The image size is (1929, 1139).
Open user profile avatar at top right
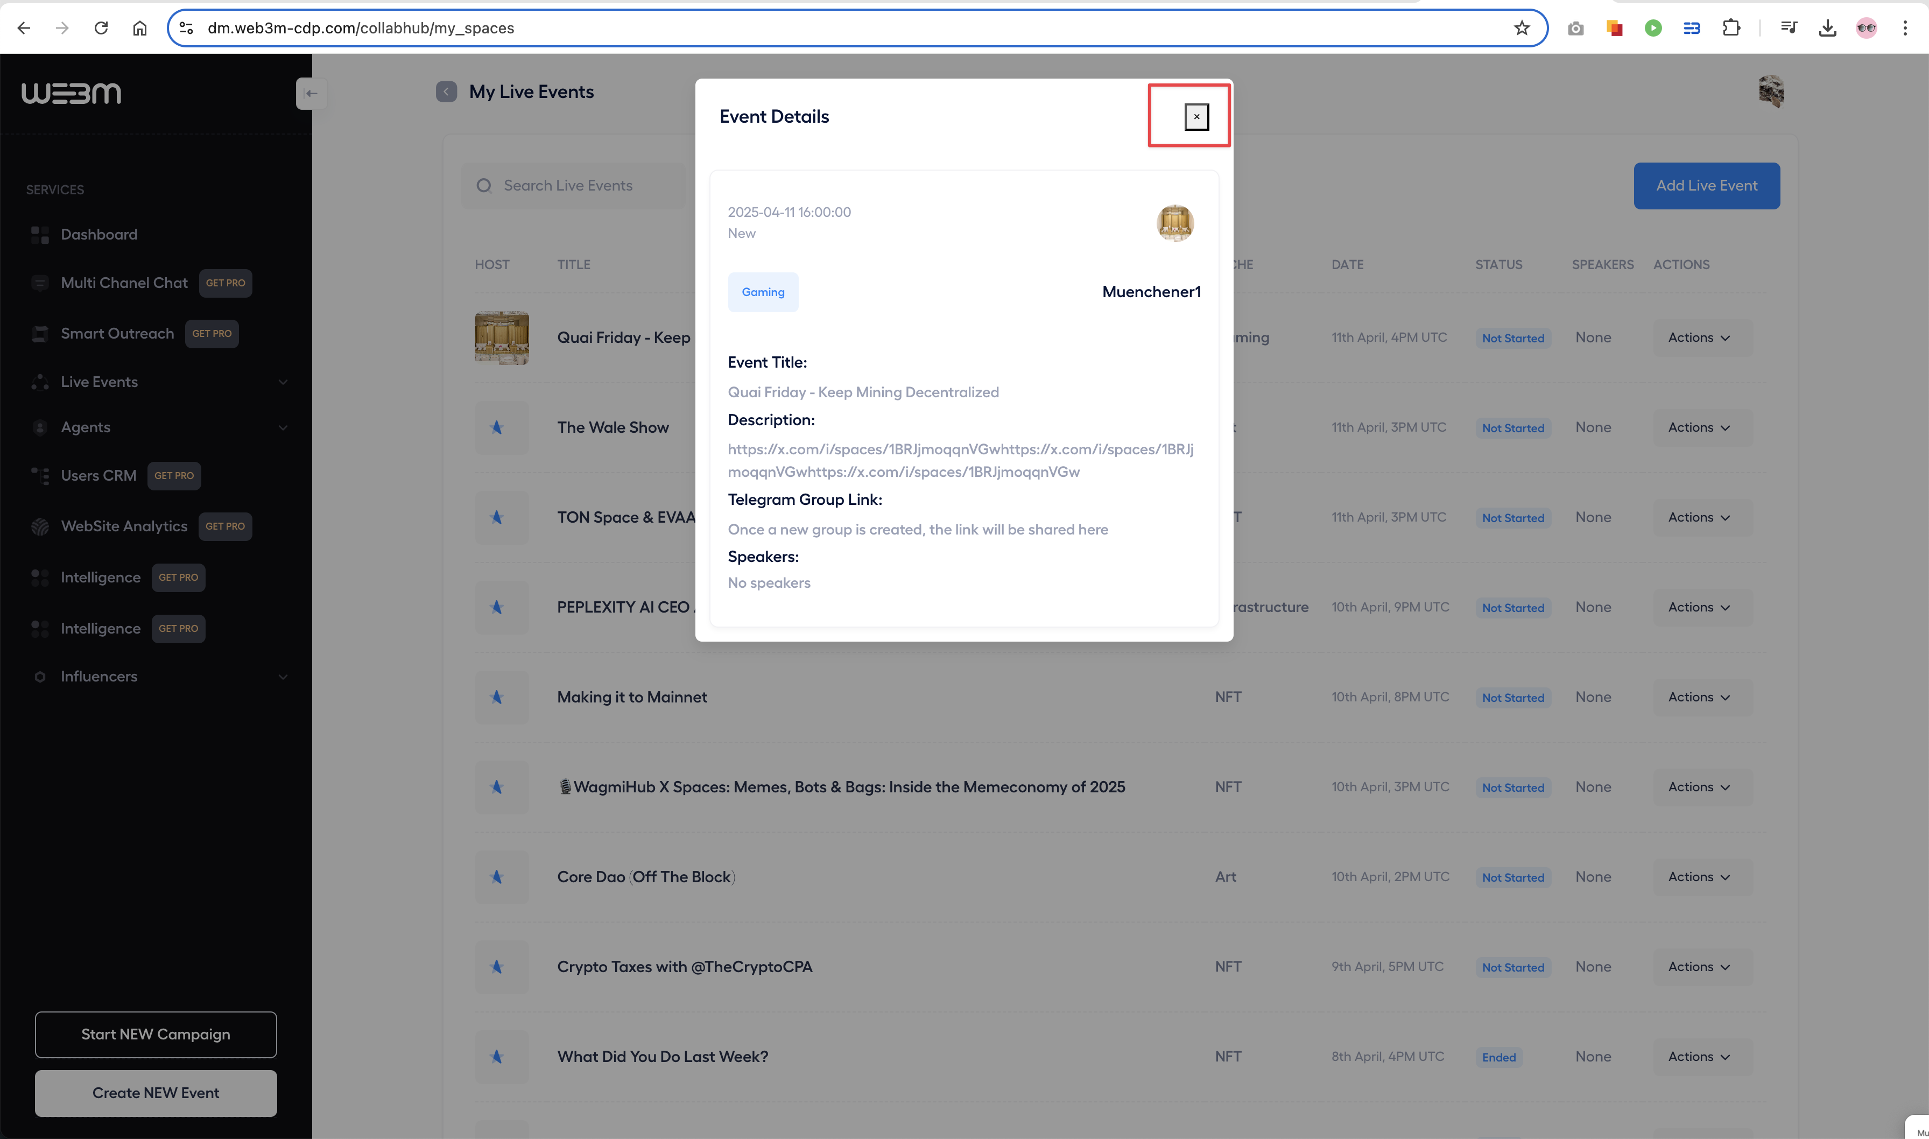pyautogui.click(x=1771, y=92)
